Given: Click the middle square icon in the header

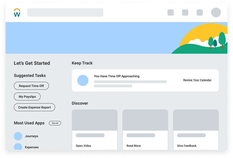Looking at the screenshot, I should 185,12.
